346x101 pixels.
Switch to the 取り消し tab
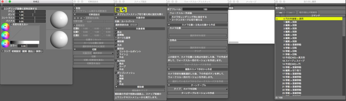(280, 8)
